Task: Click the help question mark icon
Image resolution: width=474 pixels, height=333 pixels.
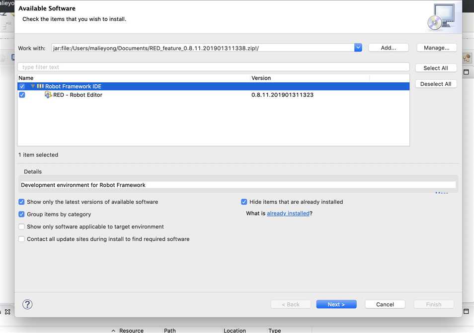Action: click(27, 304)
